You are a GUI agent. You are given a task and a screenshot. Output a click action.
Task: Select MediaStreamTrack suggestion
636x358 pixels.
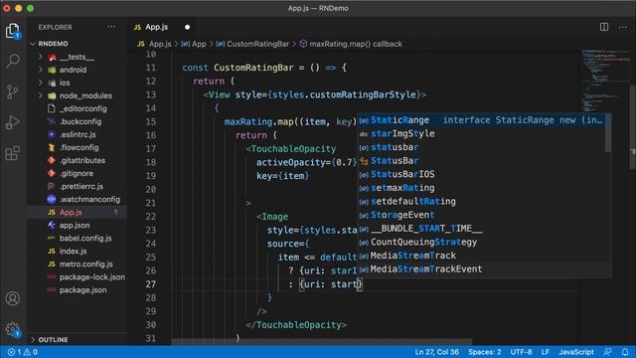[x=481, y=256]
